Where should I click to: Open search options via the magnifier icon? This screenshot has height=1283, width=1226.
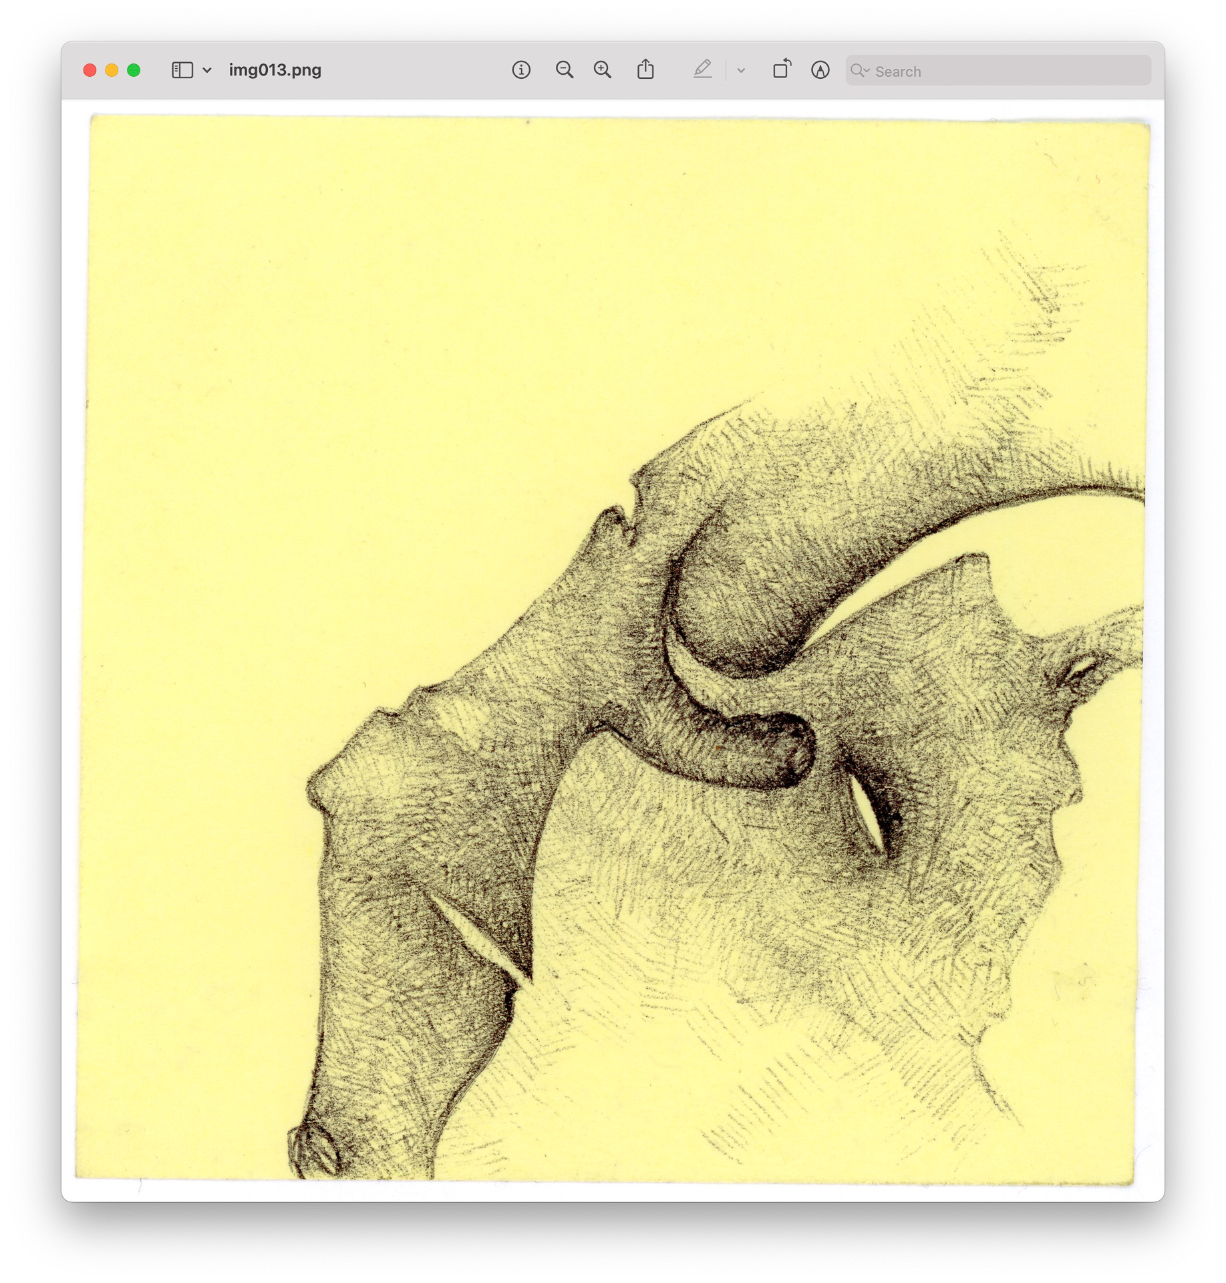coord(859,71)
